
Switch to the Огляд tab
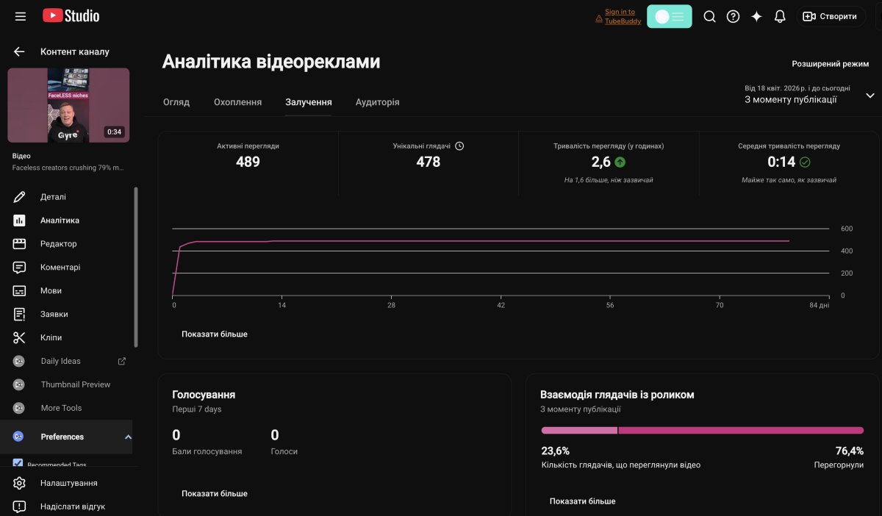[x=176, y=102]
